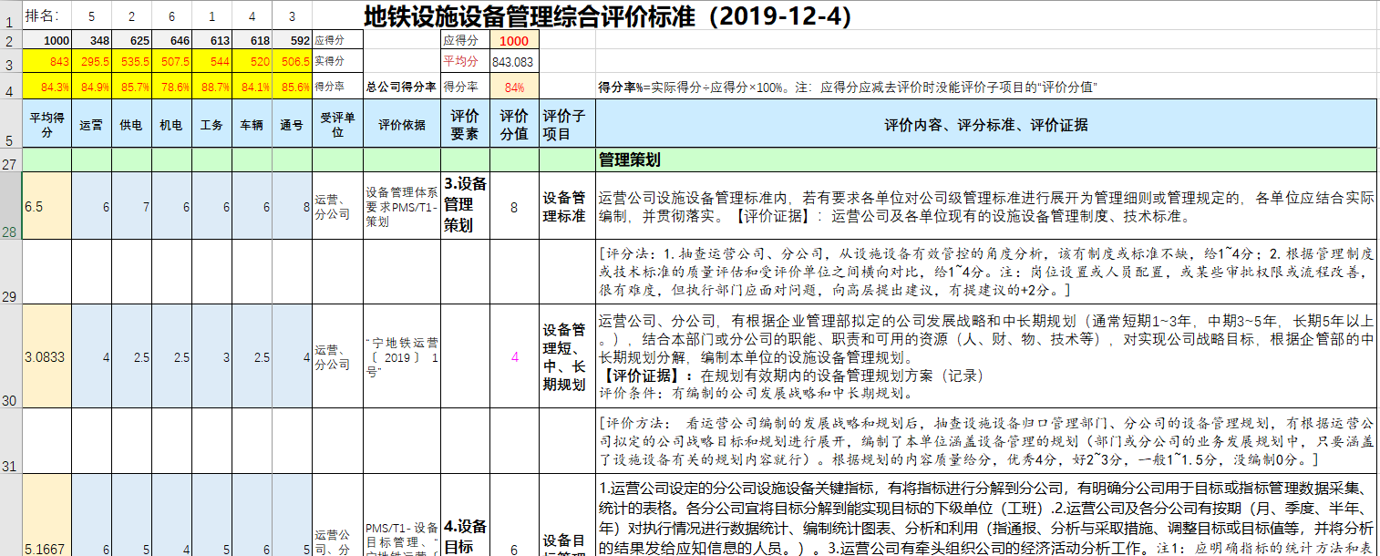Viewport: 1380px width, 556px height.
Task: Select the 84% 得分率 cell
Action: [x=513, y=88]
